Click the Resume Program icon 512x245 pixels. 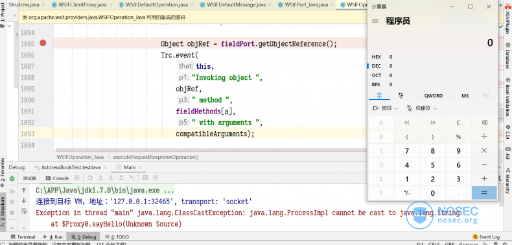click(12, 191)
